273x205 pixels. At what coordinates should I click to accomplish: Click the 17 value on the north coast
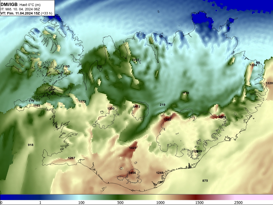161,37
